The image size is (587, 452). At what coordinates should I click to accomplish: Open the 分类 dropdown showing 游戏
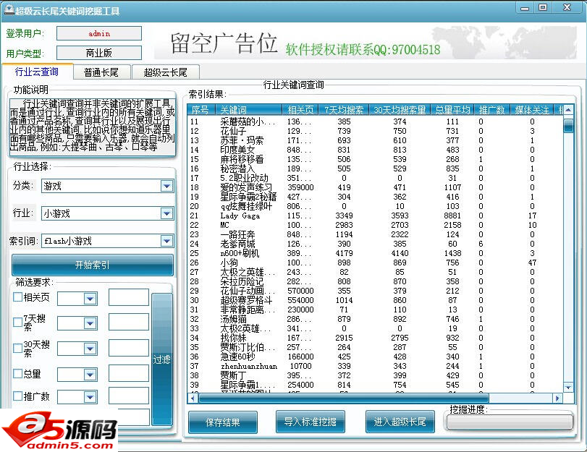pos(166,186)
